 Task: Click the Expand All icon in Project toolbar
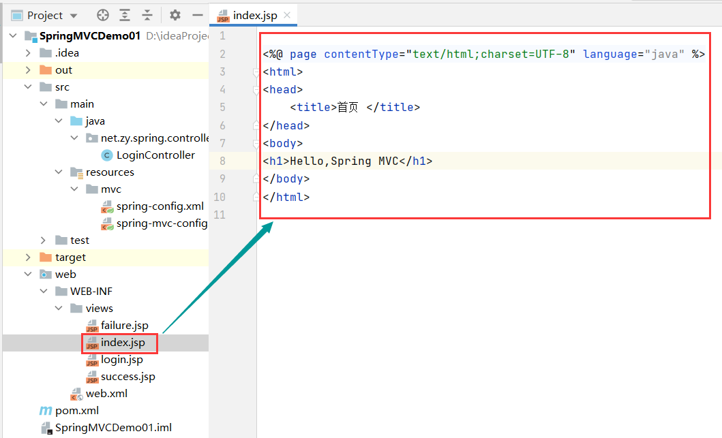(x=125, y=15)
